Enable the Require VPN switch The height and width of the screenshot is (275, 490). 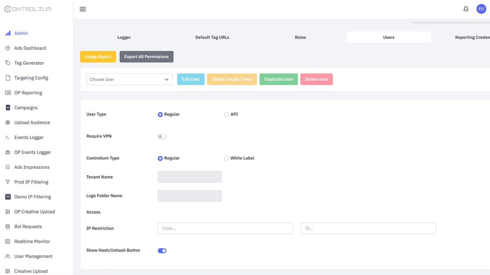coord(162,136)
